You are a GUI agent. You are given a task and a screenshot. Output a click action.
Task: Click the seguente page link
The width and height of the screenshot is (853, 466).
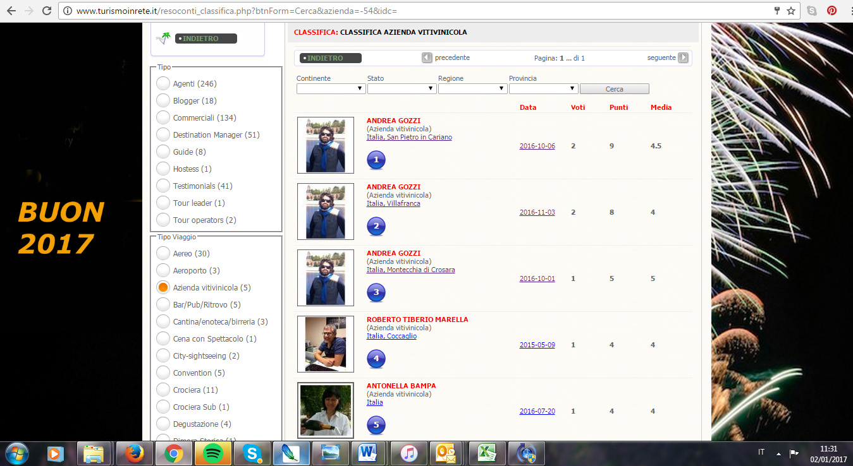coord(661,57)
